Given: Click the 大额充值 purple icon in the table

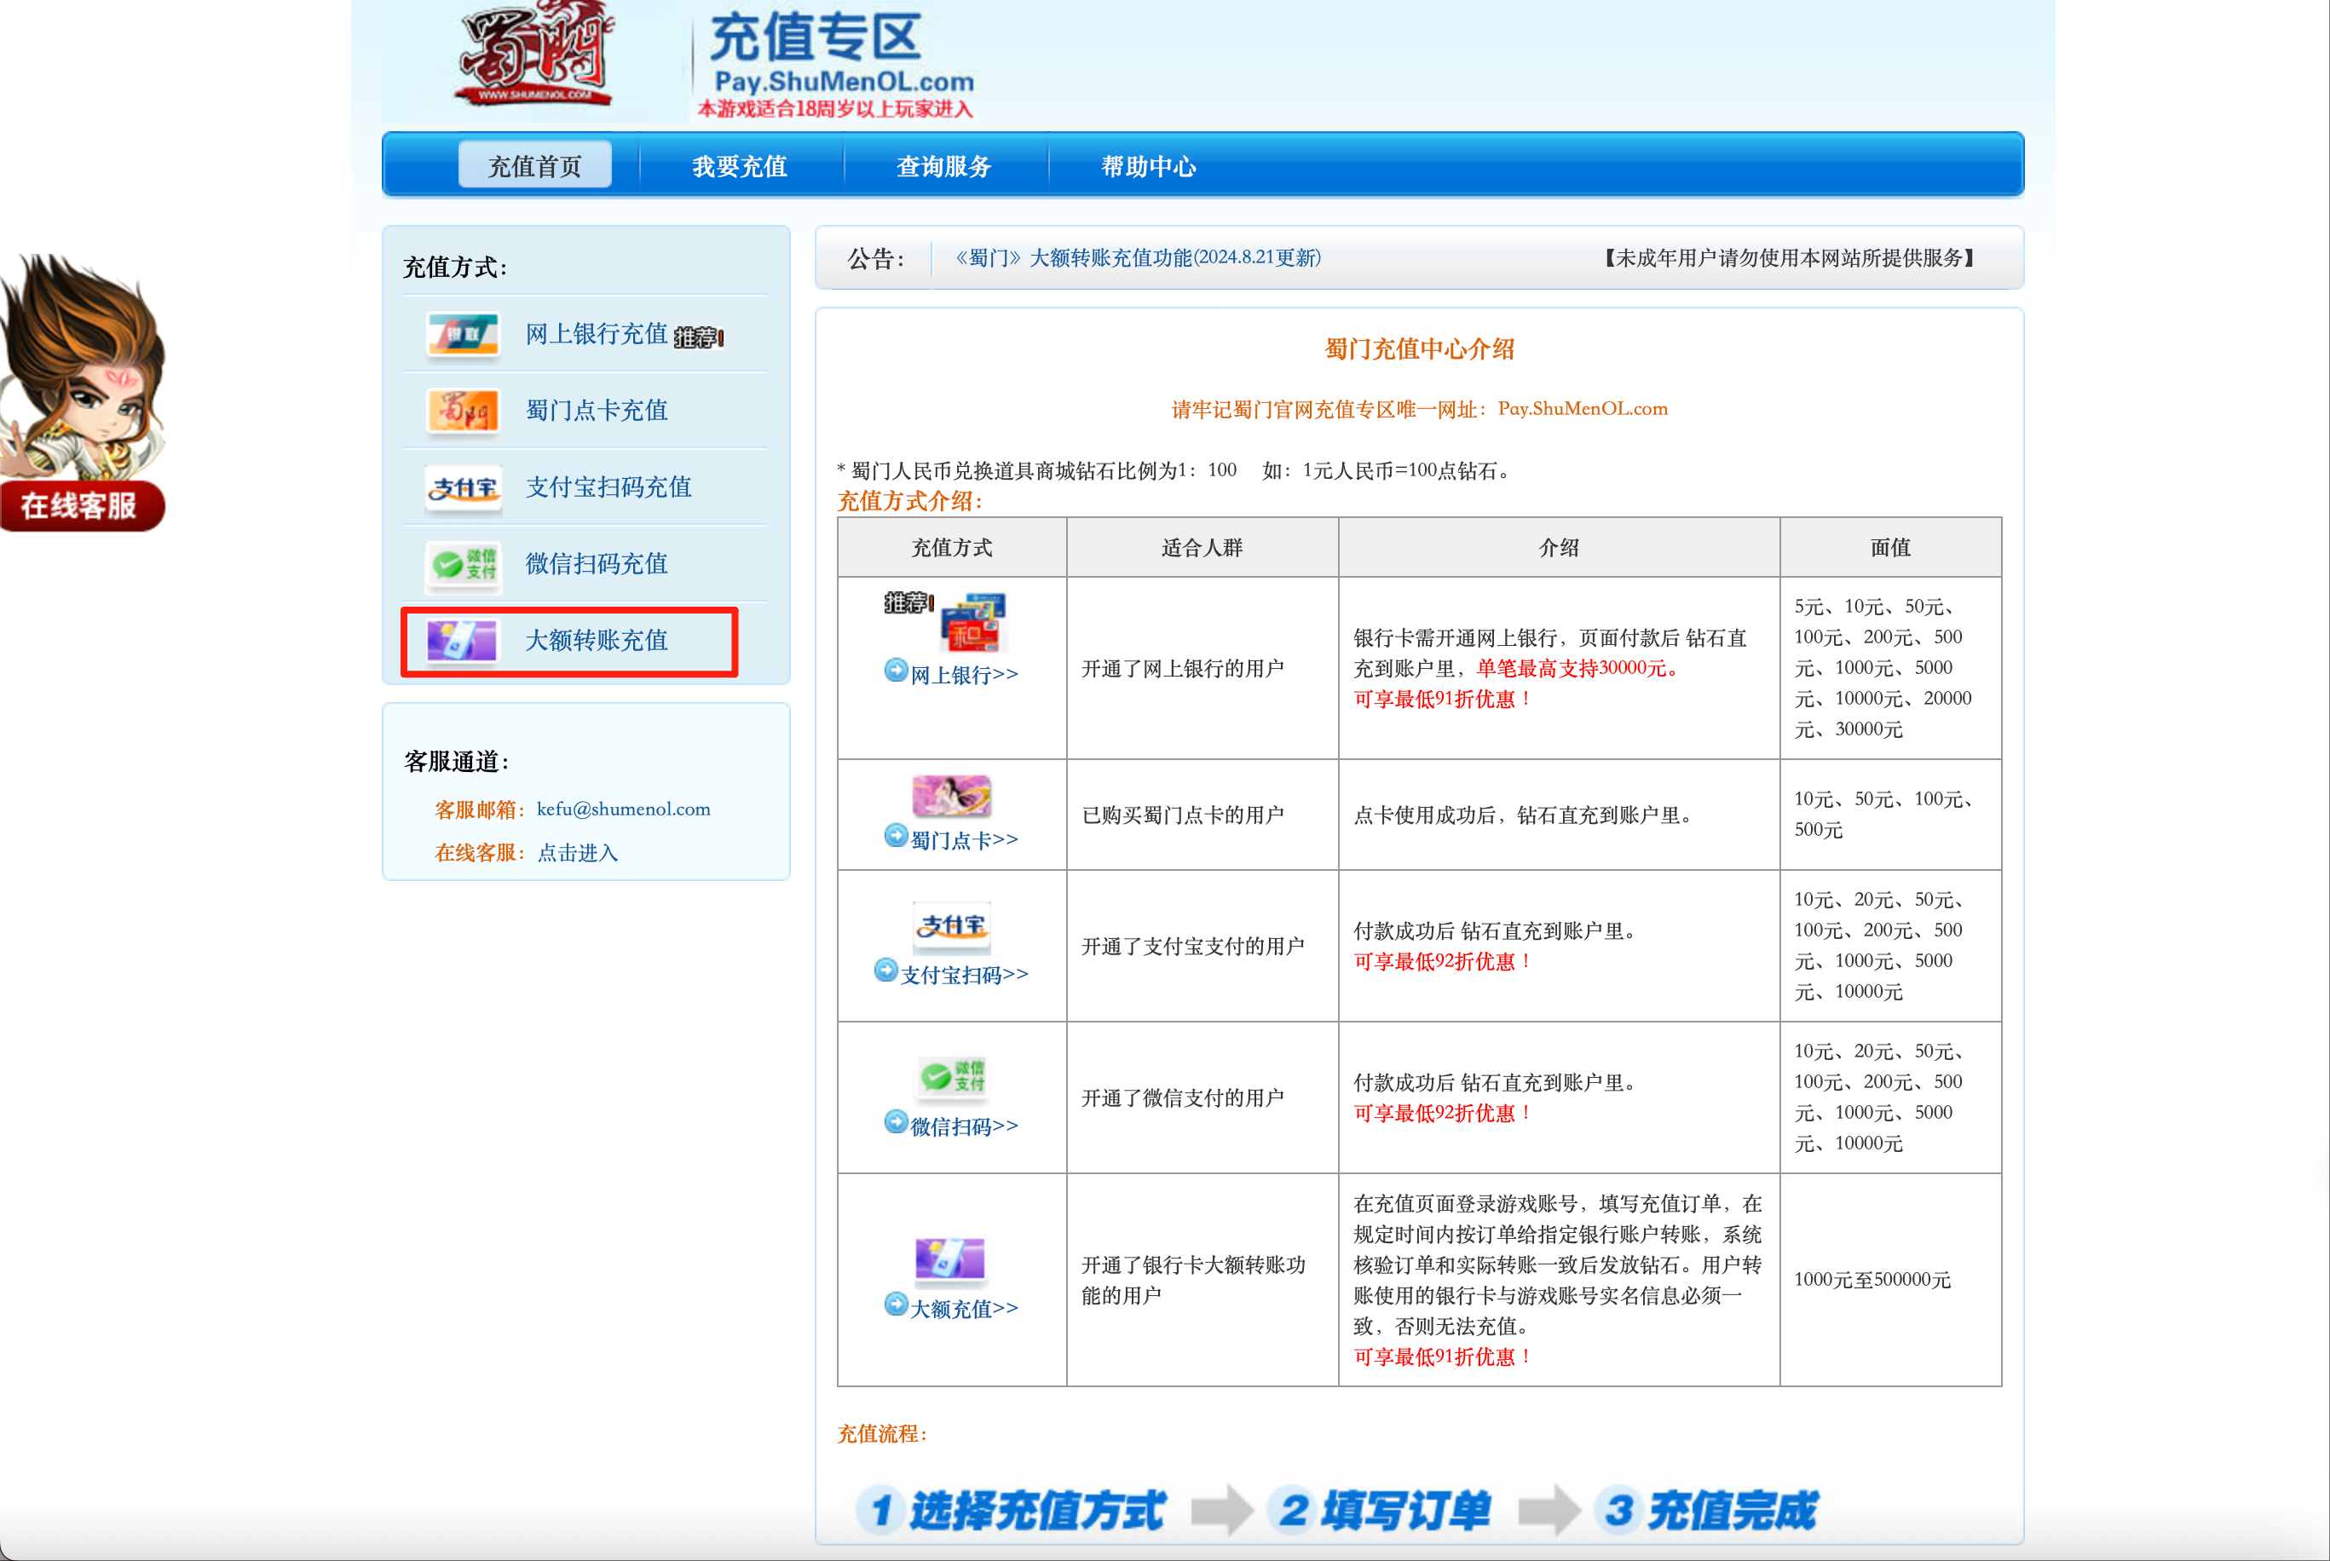Looking at the screenshot, I should [x=950, y=1259].
